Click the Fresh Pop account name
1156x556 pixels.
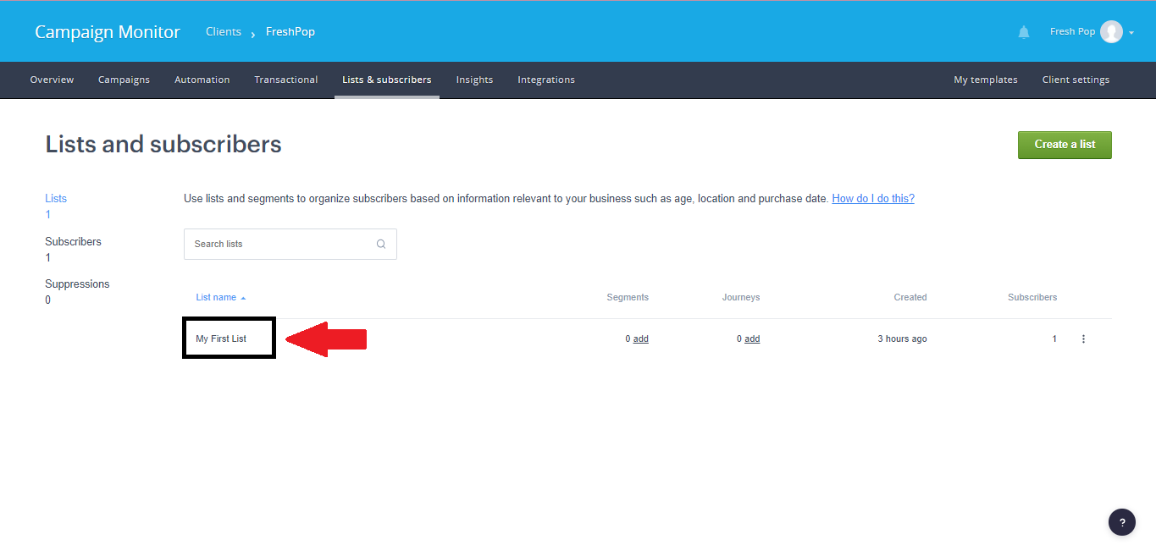click(1072, 32)
